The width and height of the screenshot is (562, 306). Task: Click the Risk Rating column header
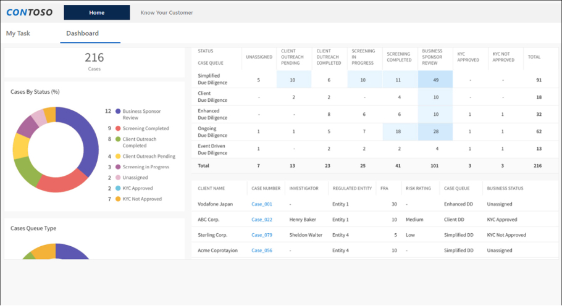pyautogui.click(x=417, y=188)
